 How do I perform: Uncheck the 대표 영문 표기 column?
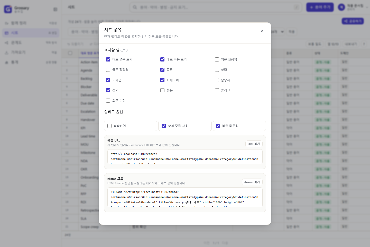point(108,59)
